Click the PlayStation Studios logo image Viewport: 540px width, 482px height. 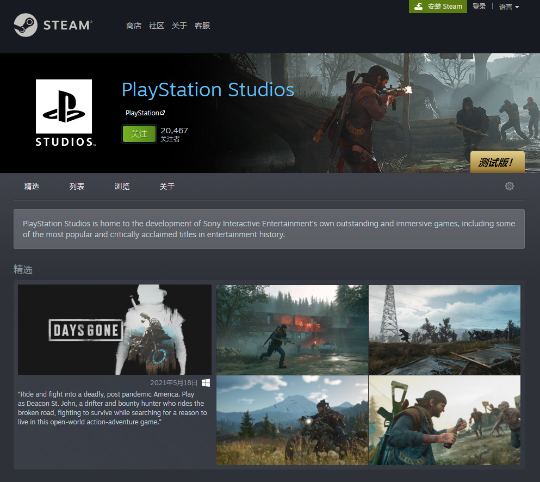coord(64,113)
